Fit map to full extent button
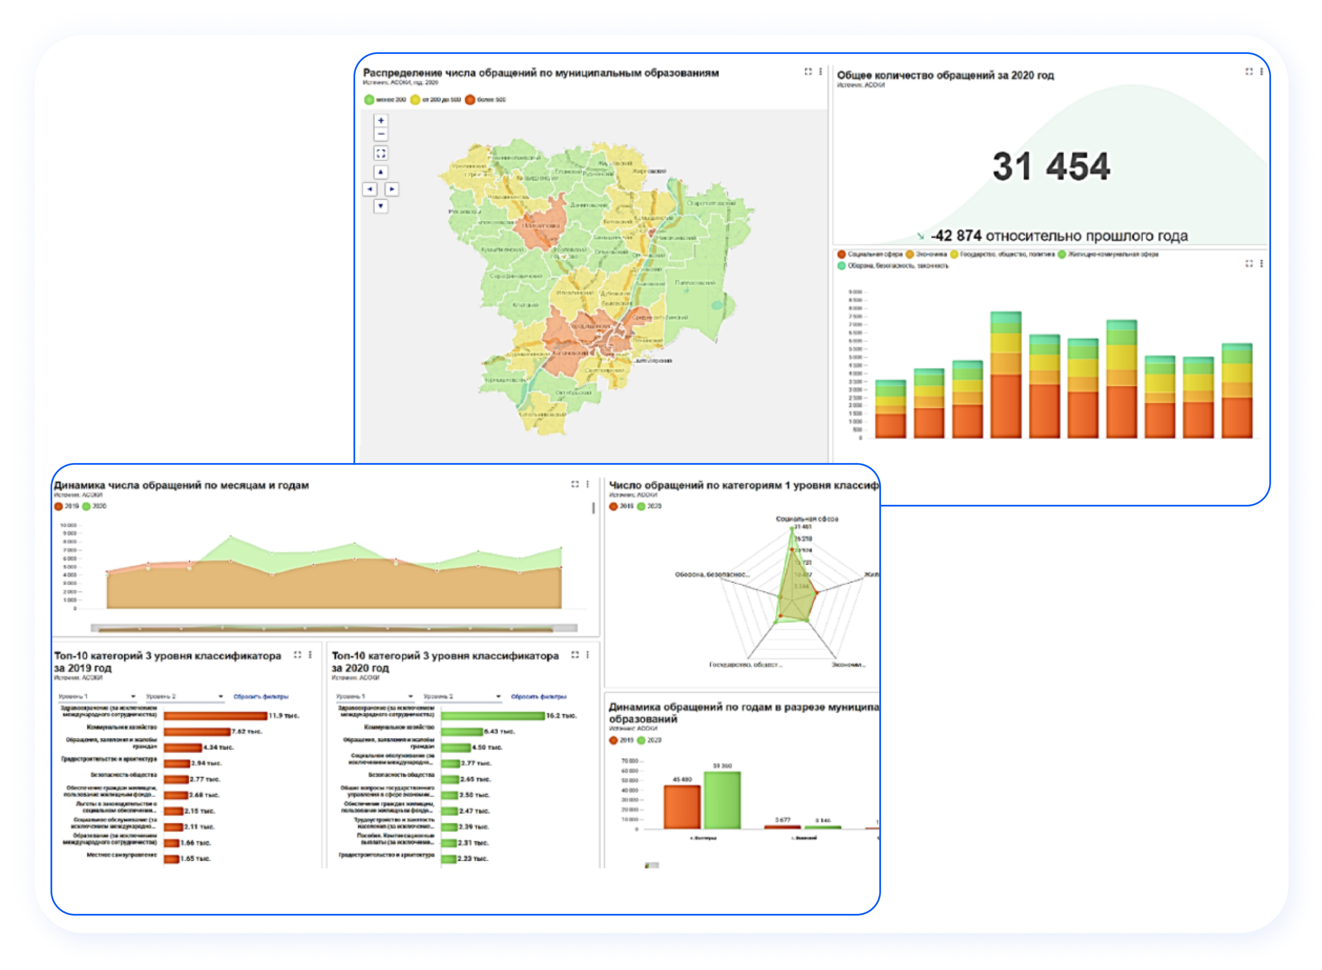1322x970 pixels. [381, 153]
